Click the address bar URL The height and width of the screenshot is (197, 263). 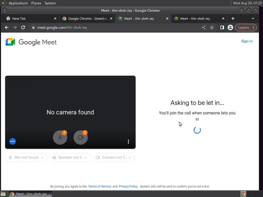coord(62,27)
